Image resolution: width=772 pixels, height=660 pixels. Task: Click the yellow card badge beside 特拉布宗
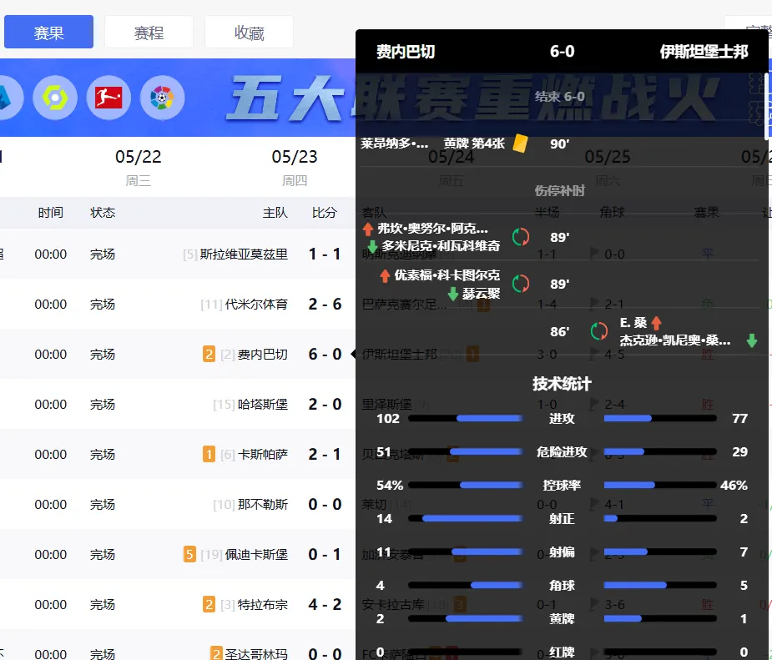(x=209, y=604)
